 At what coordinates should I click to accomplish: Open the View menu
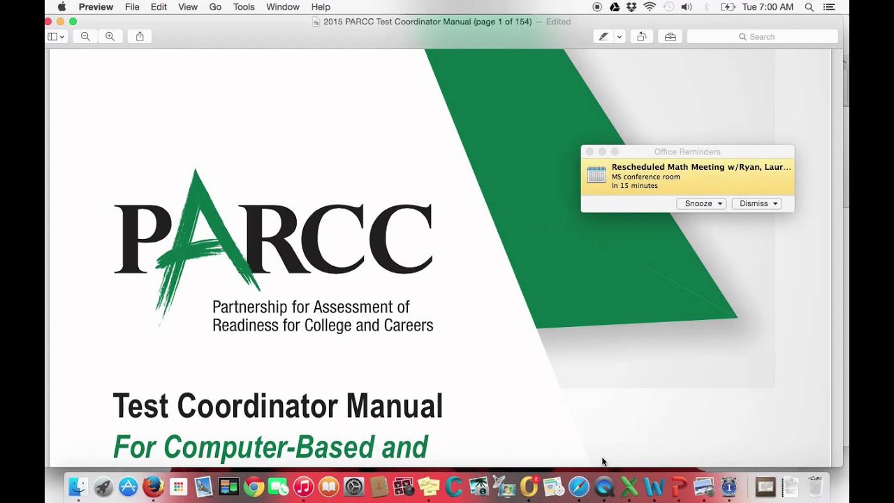(188, 7)
